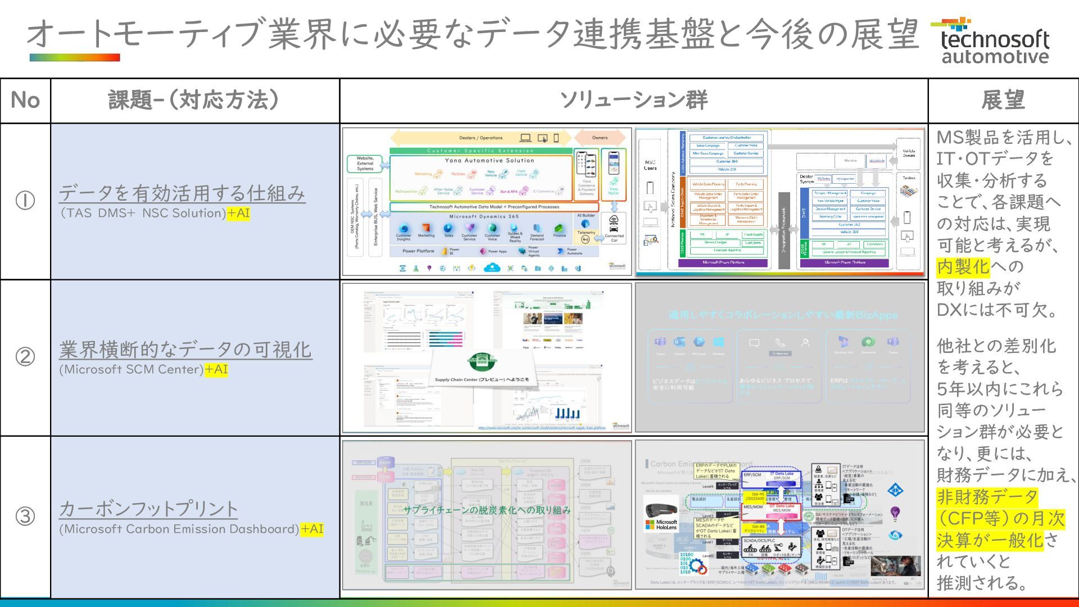Screen dimensions: 1079x607
Task: Click the No column header
Action: coord(25,101)
